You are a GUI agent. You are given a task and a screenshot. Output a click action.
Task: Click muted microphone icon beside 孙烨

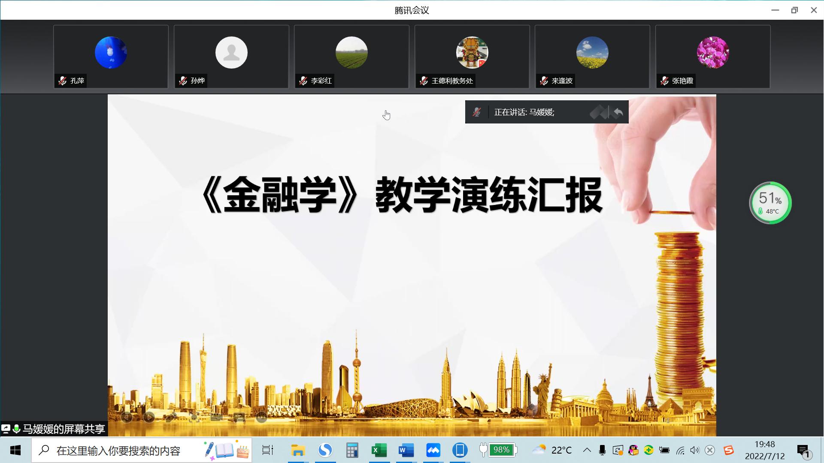coord(183,81)
